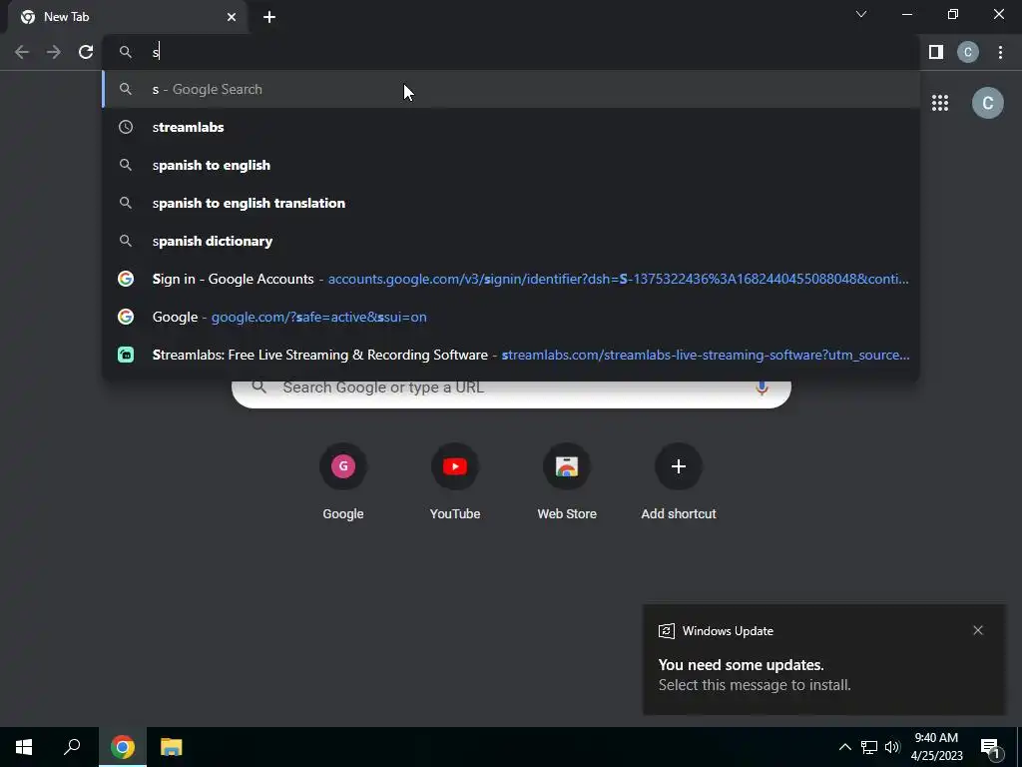Pick the 'spanish to english' suggestion
The width and height of the screenshot is (1022, 767).
point(511,165)
